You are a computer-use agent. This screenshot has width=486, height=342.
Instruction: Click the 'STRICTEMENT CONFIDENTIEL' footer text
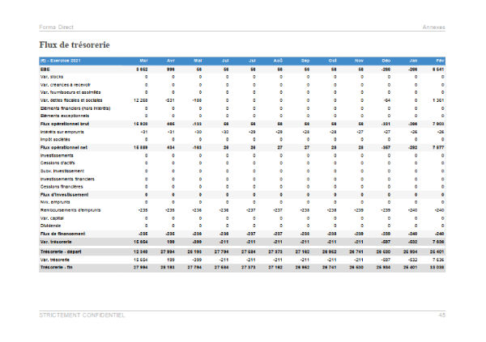click(x=82, y=315)
